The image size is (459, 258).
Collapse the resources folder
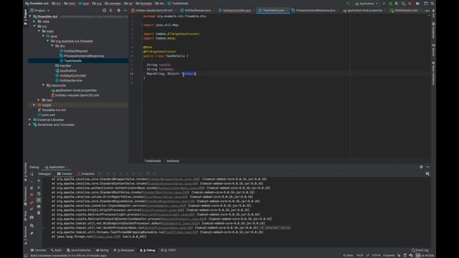point(43,85)
